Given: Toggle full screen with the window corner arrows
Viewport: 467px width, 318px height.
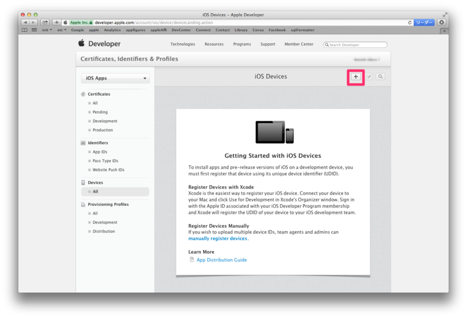Looking at the screenshot, I should (445, 15).
